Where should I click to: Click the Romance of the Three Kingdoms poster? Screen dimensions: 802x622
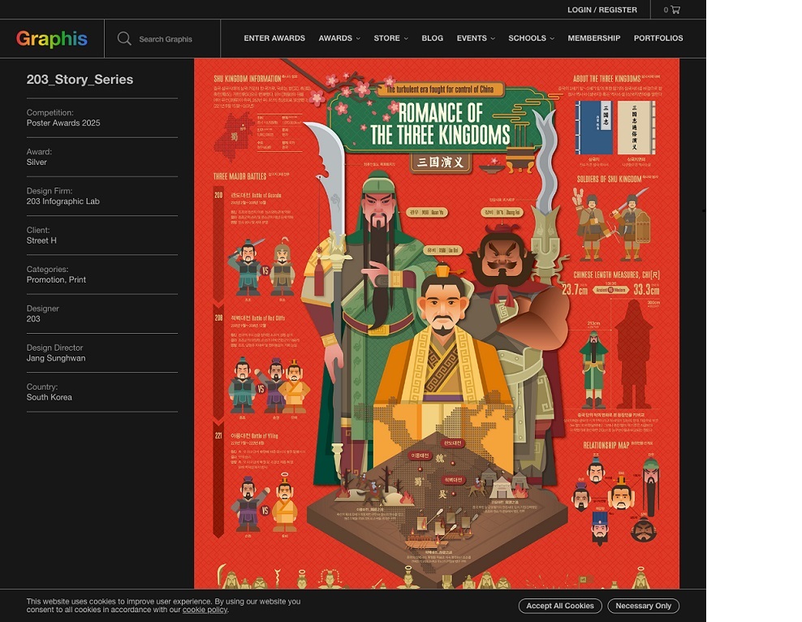pyautogui.click(x=436, y=323)
